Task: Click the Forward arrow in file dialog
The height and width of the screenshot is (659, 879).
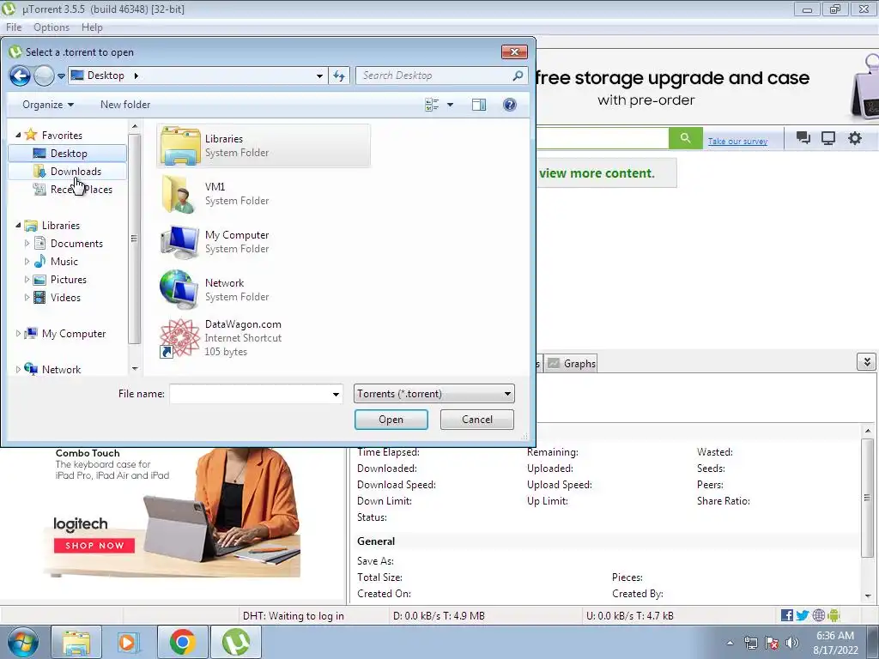Action: [44, 76]
